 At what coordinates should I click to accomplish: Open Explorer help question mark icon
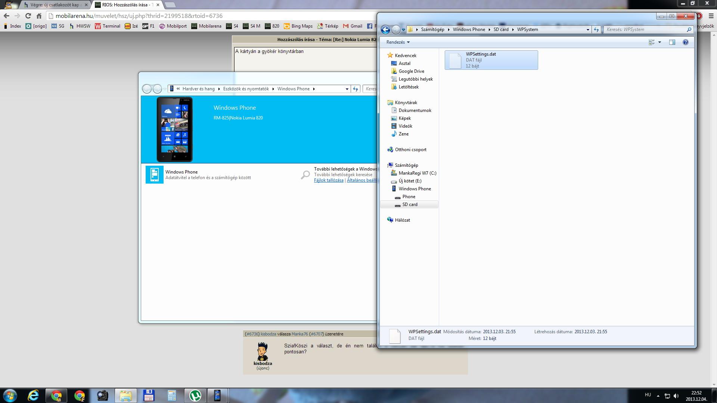[x=685, y=42]
